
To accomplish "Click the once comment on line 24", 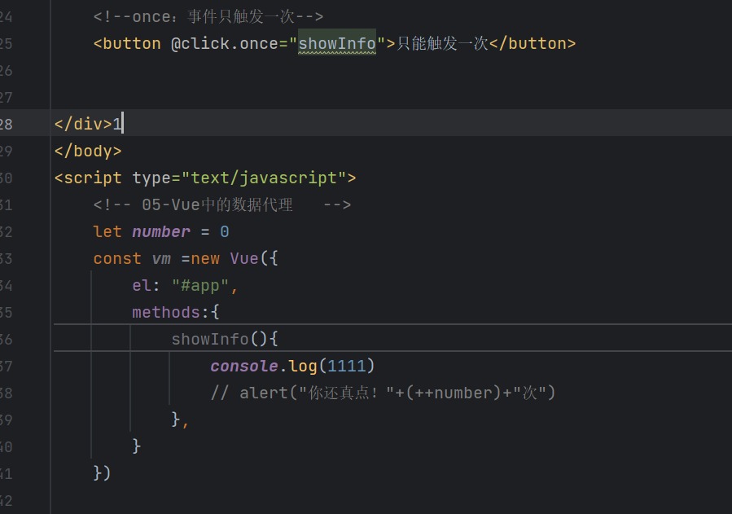I will 208,17.
